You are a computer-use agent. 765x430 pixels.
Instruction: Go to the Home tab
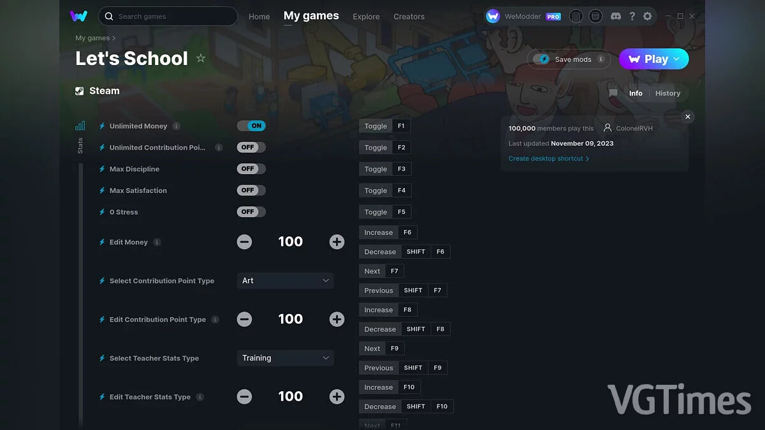pyautogui.click(x=259, y=17)
